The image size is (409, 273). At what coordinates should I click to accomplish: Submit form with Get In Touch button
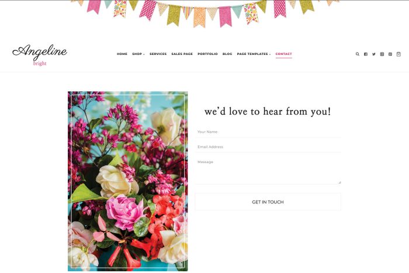pos(268,202)
